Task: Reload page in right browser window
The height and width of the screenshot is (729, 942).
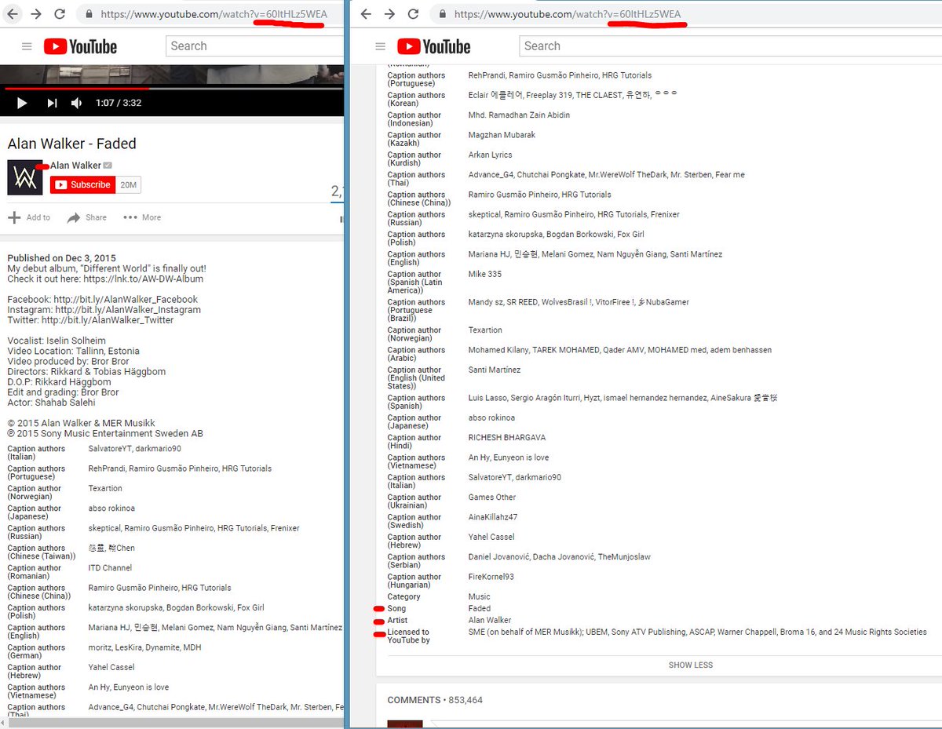Action: (x=414, y=14)
